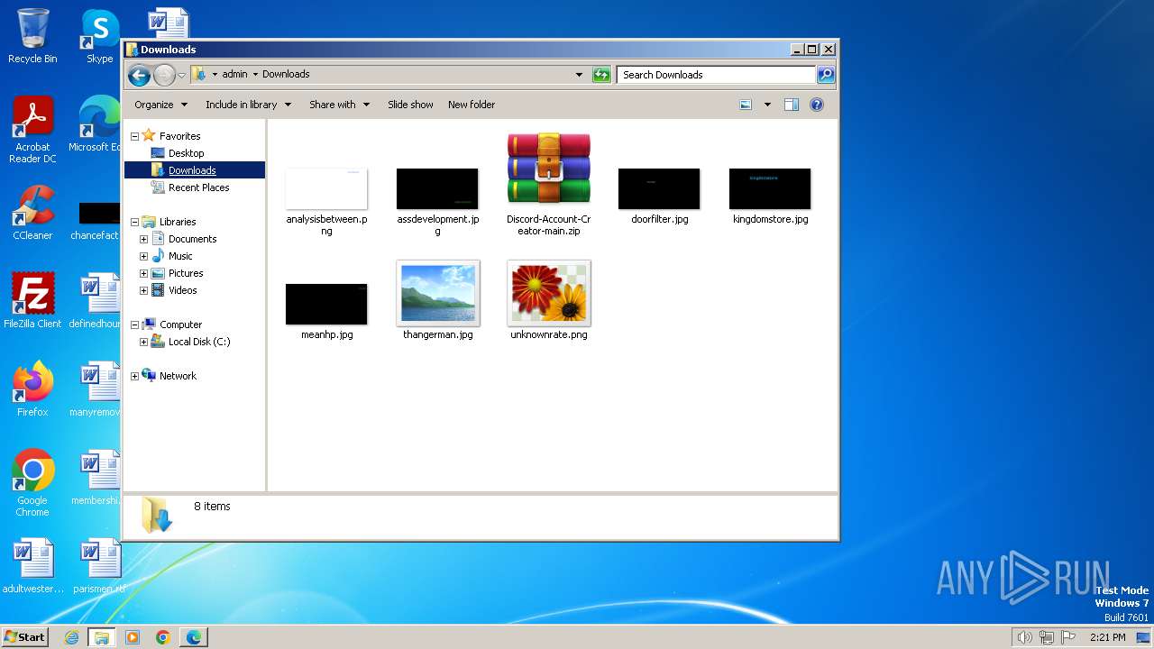Click in the Search Downloads field

coord(717,75)
